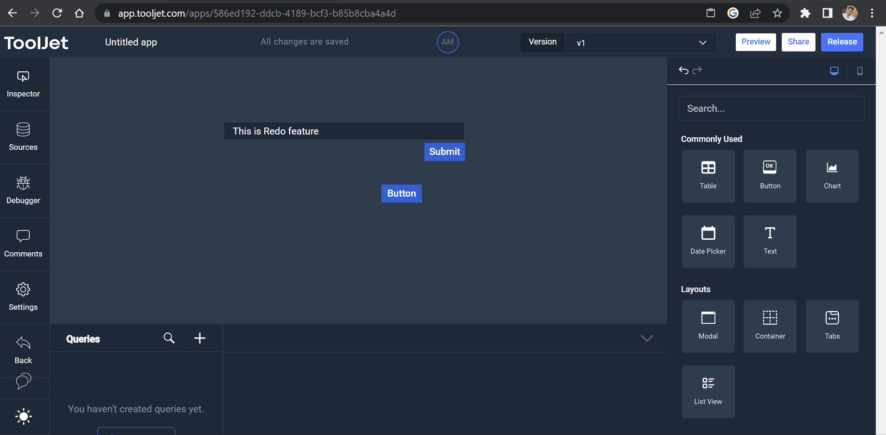This screenshot has height=435, width=886.
Task: Rename the Untitled app title
Action: click(131, 42)
